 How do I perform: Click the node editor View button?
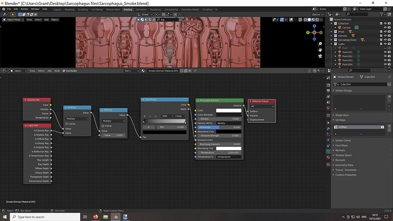point(32,71)
